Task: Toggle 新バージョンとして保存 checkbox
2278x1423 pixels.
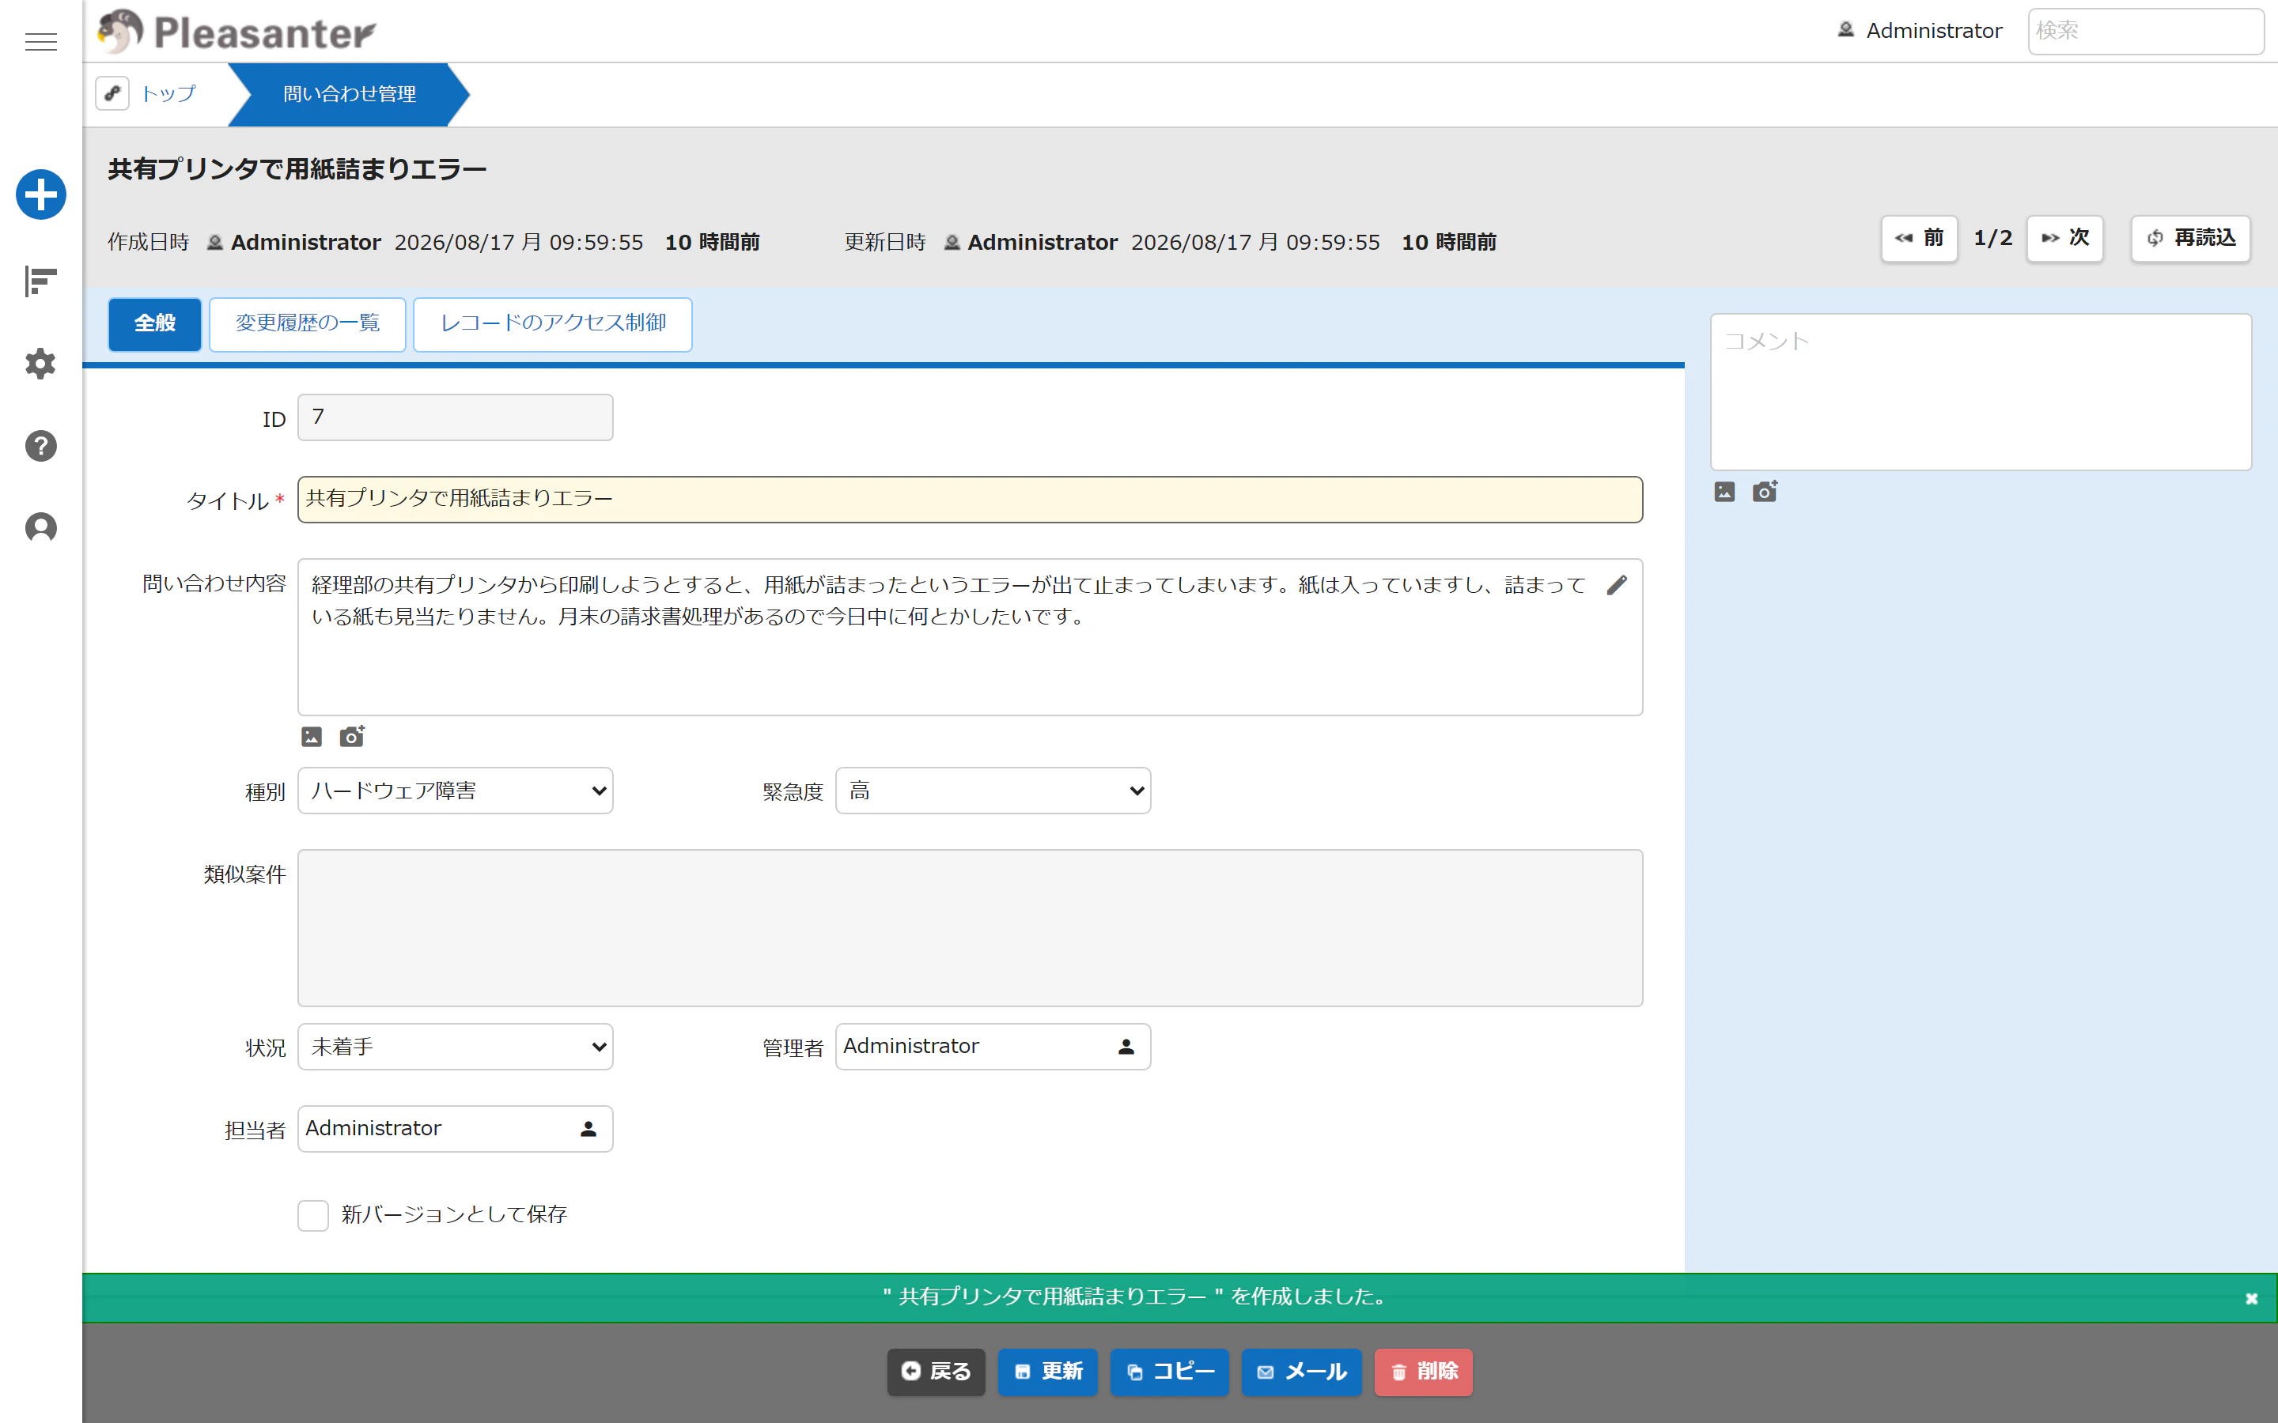Action: [x=313, y=1215]
